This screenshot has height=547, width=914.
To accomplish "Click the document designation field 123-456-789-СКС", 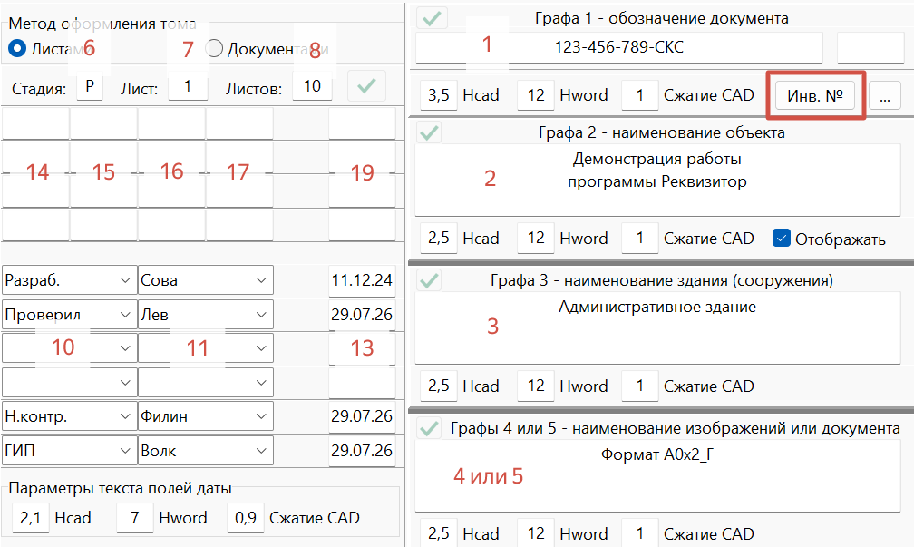I will pos(619,47).
